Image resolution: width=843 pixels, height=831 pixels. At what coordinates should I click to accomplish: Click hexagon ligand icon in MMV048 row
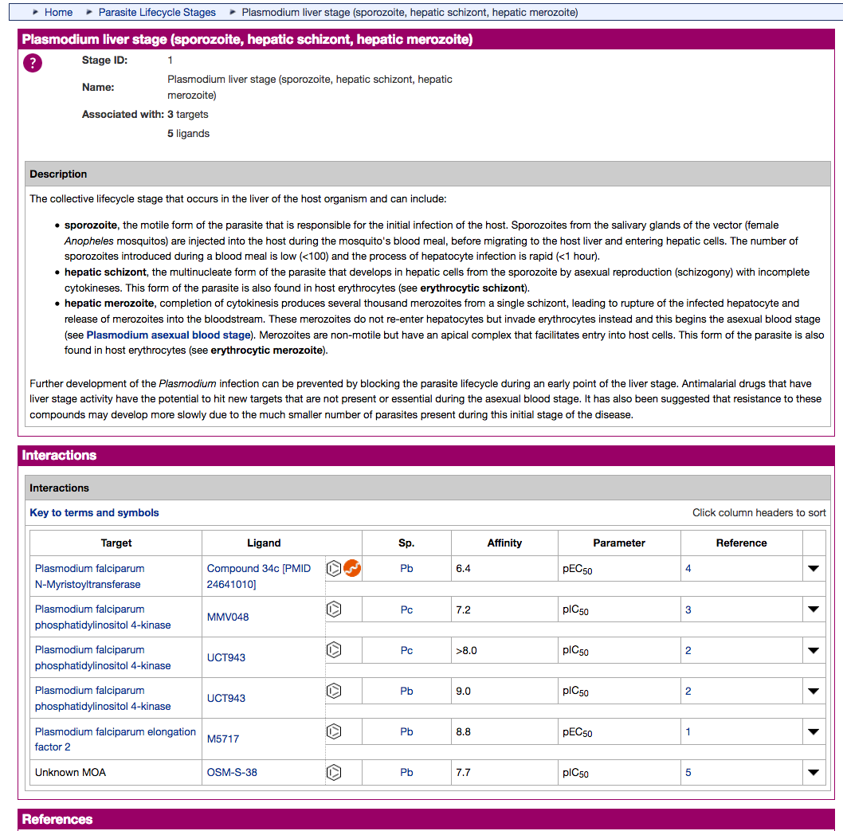click(334, 609)
